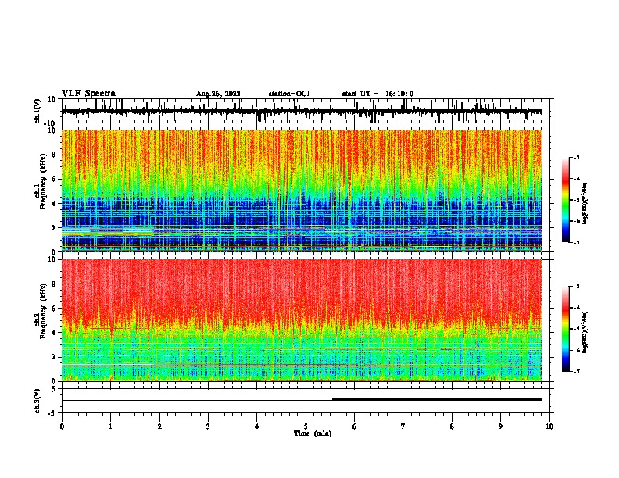This screenshot has height=478, width=619.
Task: Click the 'Time (min)' axis label
Action: 313,433
